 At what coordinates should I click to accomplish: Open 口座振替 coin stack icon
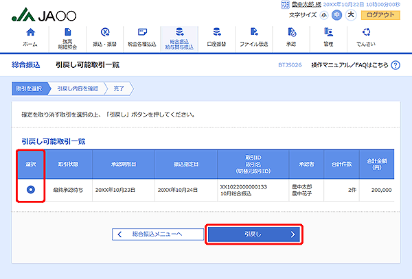pyautogui.click(x=217, y=32)
